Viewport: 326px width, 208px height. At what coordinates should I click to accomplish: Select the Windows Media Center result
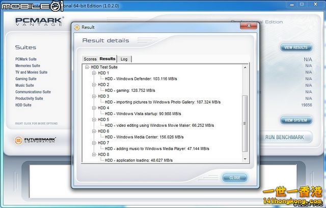click(141, 137)
